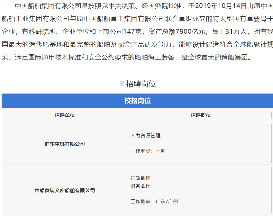Click the sentence ending 是全球最大的造船集团

127,57
